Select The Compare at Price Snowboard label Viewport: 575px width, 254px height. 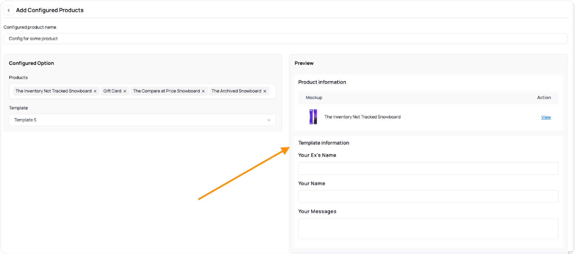tap(166, 91)
